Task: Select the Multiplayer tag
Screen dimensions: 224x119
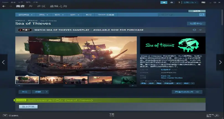Action: (179, 83)
